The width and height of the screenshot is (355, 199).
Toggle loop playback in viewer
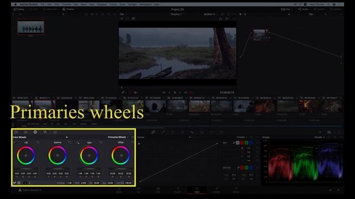click(x=191, y=92)
